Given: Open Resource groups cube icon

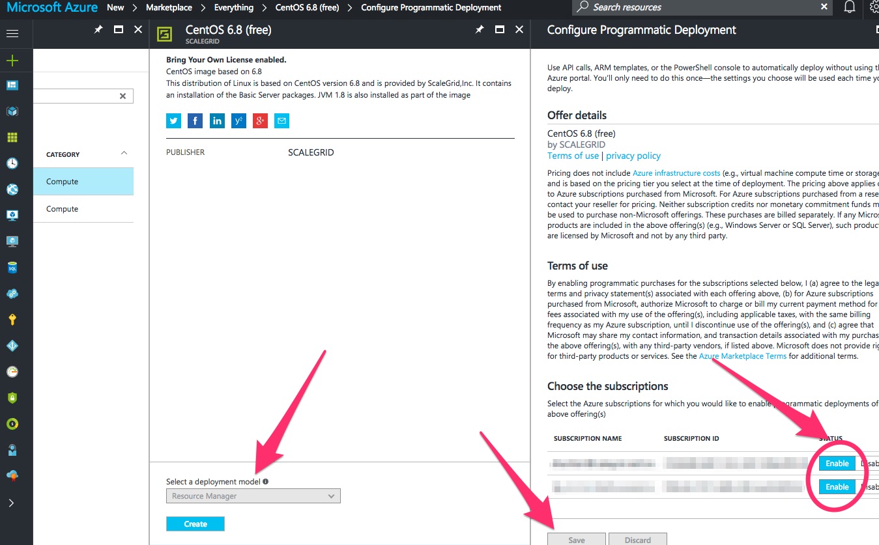Looking at the screenshot, I should (x=12, y=111).
